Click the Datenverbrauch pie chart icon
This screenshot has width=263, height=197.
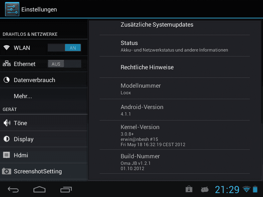point(7,80)
